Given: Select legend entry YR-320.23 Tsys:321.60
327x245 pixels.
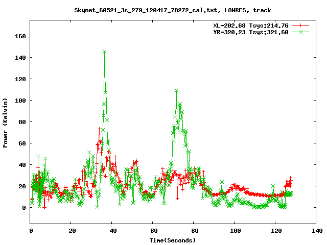Looking at the screenshot, I should coord(251,32).
